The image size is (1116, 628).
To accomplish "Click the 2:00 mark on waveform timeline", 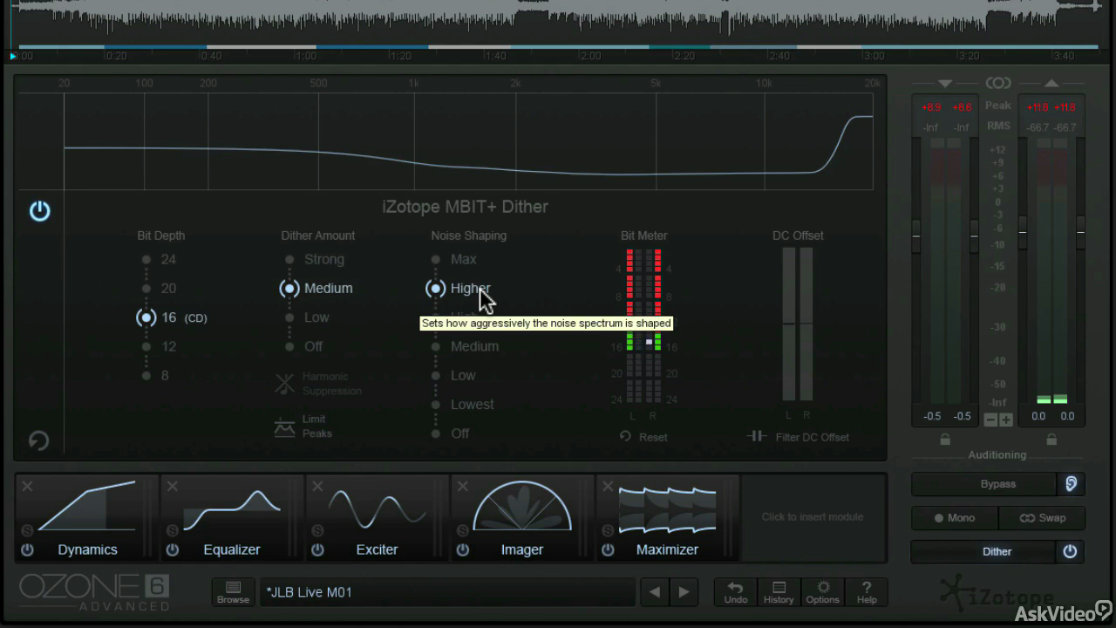I will (591, 55).
